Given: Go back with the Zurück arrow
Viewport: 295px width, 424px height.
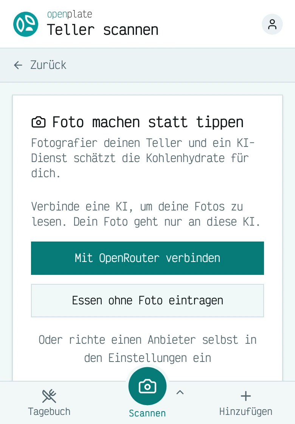Looking at the screenshot, I should tap(18, 65).
